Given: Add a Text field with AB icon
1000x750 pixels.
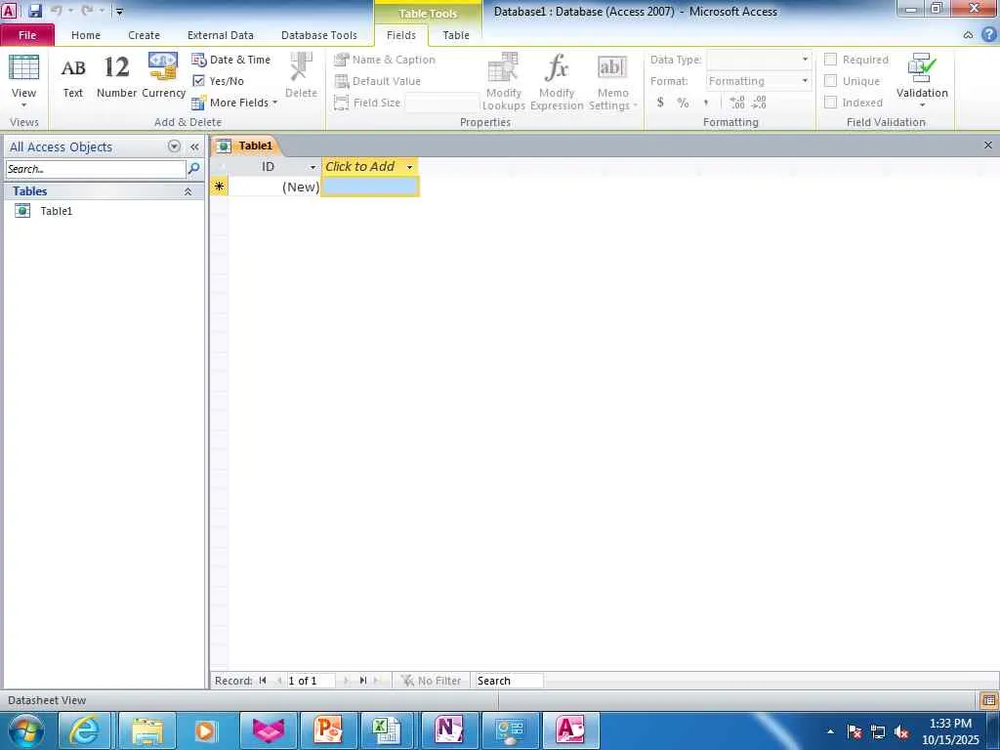Looking at the screenshot, I should point(72,67).
